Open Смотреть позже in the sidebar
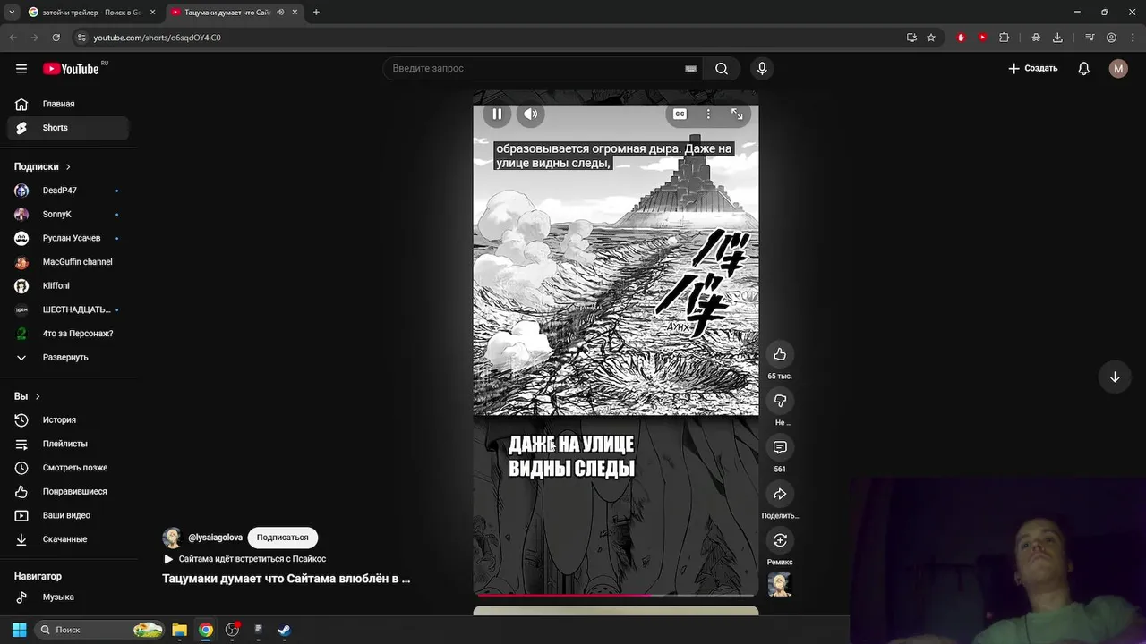 68,468
